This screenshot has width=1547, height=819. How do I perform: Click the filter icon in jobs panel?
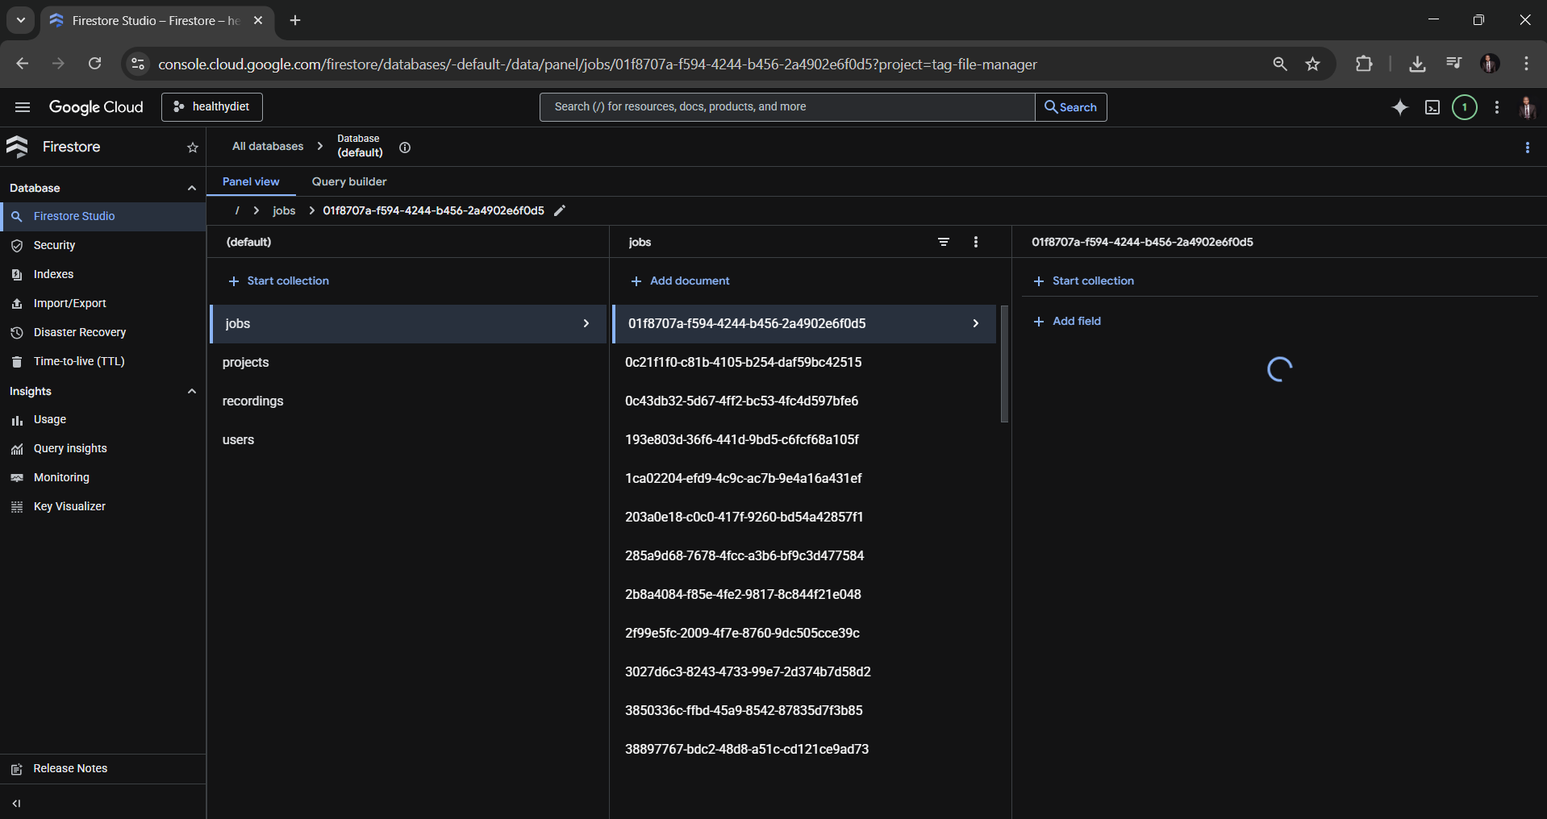point(944,242)
